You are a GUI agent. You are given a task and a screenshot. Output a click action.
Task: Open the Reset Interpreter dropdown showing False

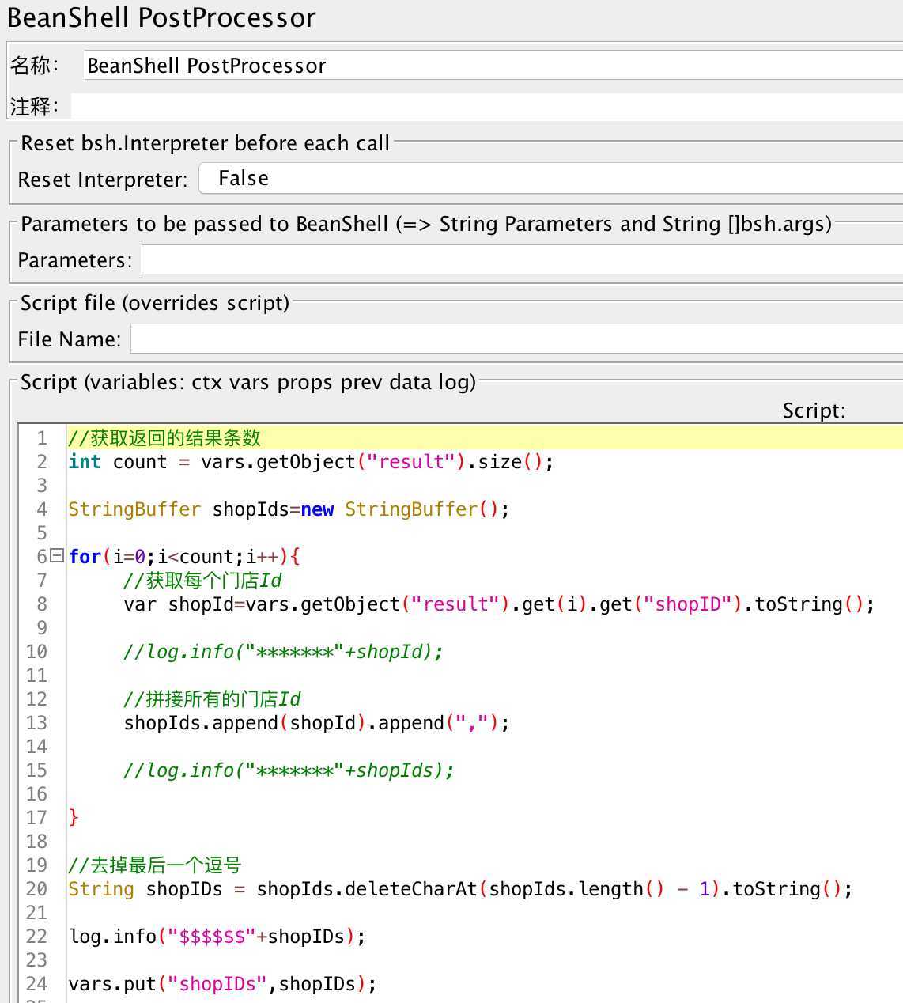click(x=550, y=179)
